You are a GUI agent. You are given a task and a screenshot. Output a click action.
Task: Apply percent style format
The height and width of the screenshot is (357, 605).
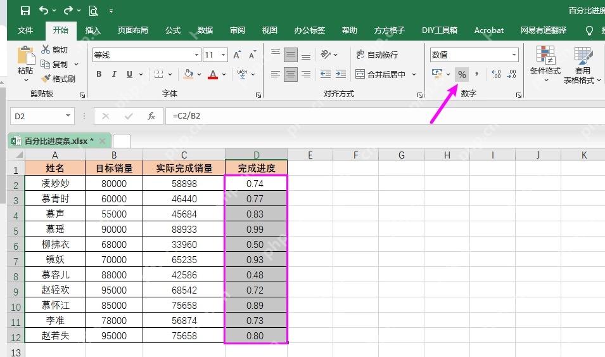462,74
